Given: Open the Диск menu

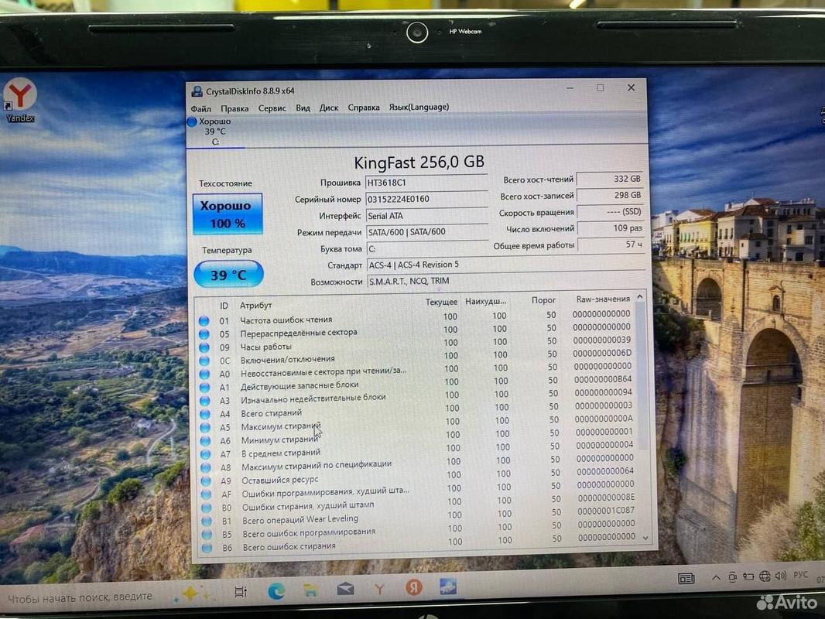Looking at the screenshot, I should click(329, 108).
